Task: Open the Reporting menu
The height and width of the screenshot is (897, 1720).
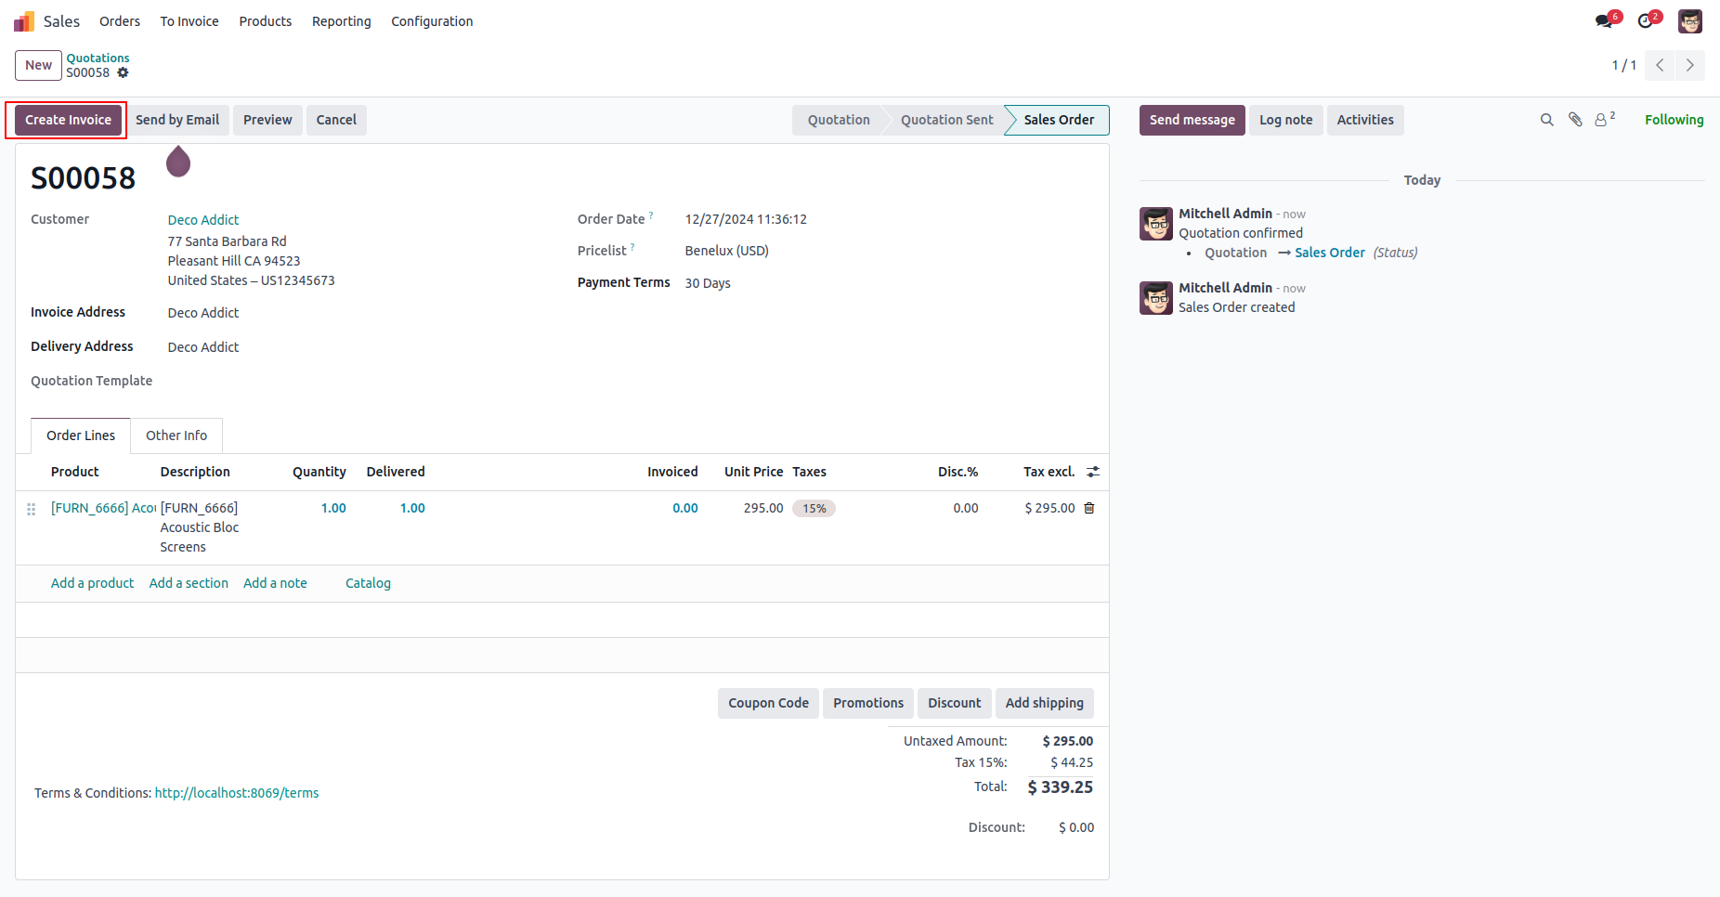Action: (x=342, y=21)
